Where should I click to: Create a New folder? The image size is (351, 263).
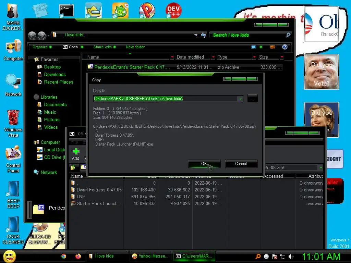pyautogui.click(x=135, y=47)
